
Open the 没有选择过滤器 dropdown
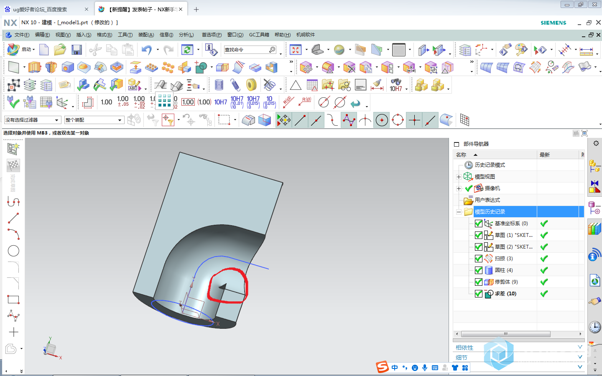pyautogui.click(x=33, y=120)
